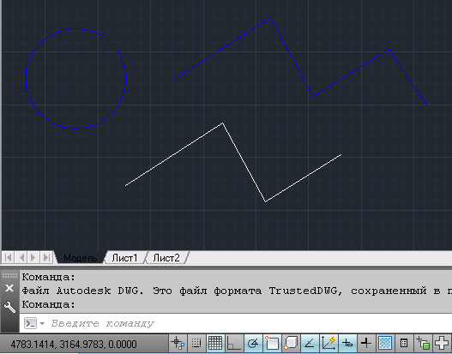Toggle 3D Object Snap cube icon
This screenshot has height=354, width=452.
(x=291, y=344)
